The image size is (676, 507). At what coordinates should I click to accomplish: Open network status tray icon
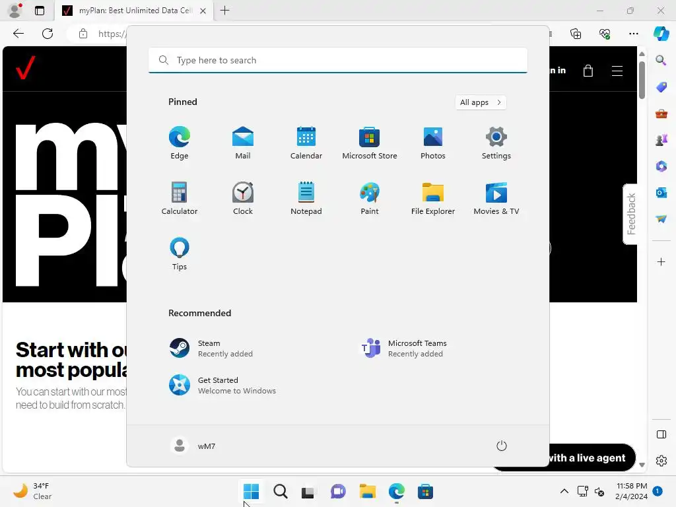pyautogui.click(x=582, y=491)
